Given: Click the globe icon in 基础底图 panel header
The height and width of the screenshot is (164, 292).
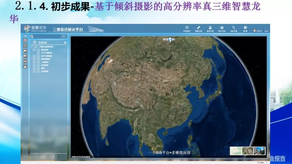Looking at the screenshot, I should tap(34, 42).
